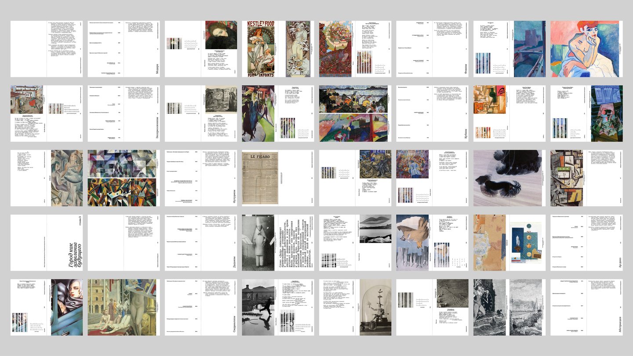Select the "Модерн" section opener spread
This screenshot has height=356, width=633.
click(x=124, y=49)
